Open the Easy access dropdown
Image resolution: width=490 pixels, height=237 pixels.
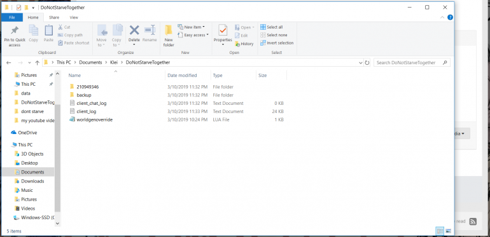(193, 35)
